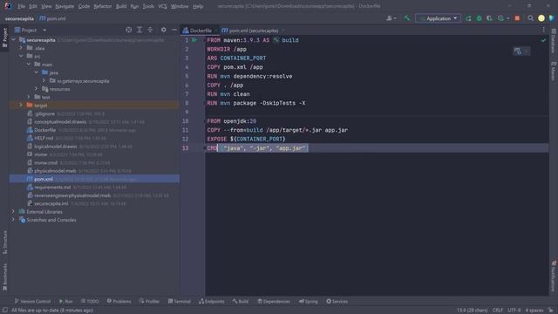Image resolution: width=558 pixels, height=314 pixels.
Task: Click the Run with Coverage icon
Action: (x=490, y=18)
